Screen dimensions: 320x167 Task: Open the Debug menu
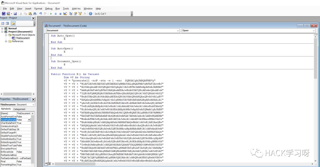pyautogui.click(x=49, y=9)
